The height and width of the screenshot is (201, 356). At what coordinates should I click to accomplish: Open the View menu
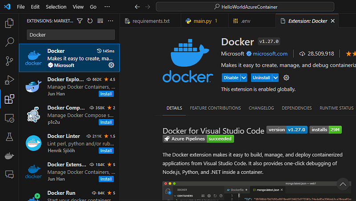(x=78, y=7)
